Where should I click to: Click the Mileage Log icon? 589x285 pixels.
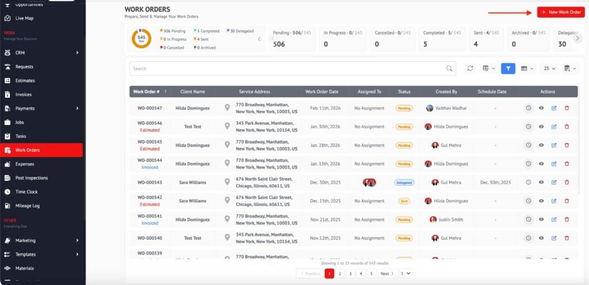pos(7,206)
